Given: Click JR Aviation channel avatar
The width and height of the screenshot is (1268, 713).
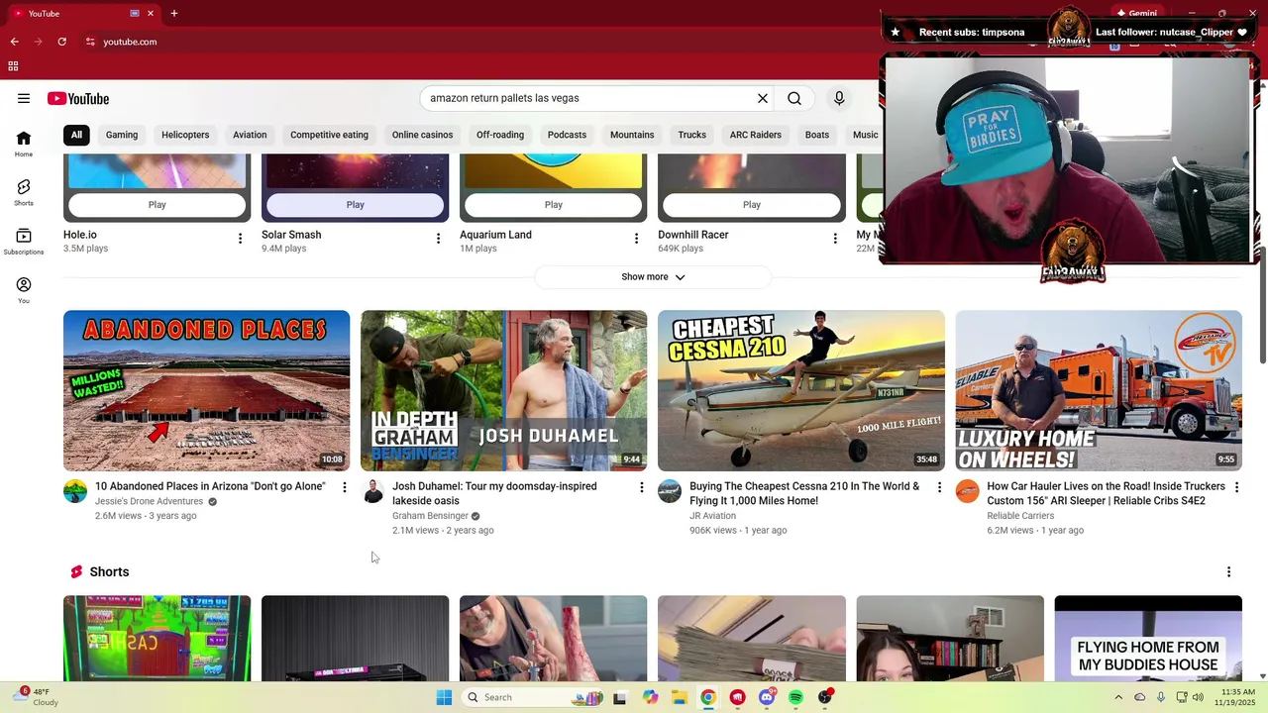Looking at the screenshot, I should tap(670, 491).
